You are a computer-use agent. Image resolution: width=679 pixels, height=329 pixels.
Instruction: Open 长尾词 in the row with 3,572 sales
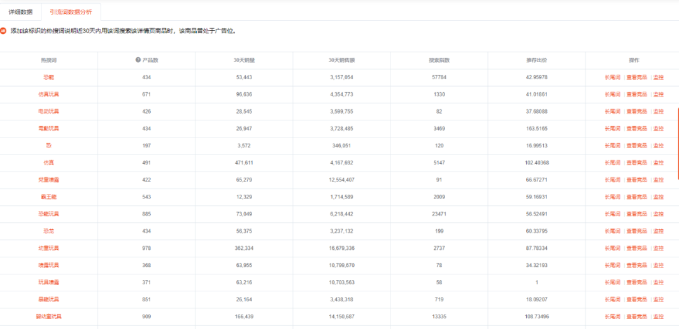point(612,145)
